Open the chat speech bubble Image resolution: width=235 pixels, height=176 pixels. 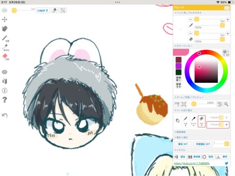click(5, 72)
